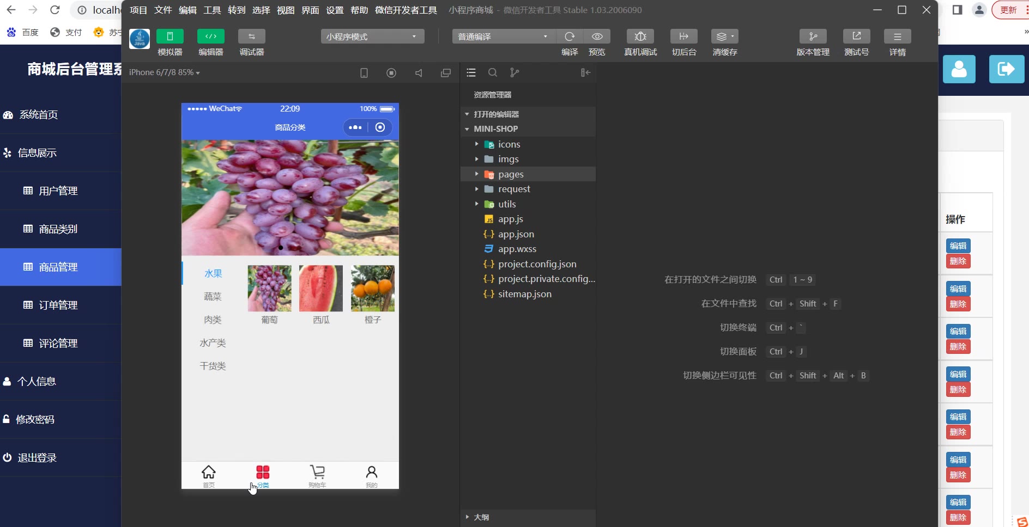Screen dimensions: 1029x527
Task: Click the 编译 compile refresh icon
Action: pyautogui.click(x=570, y=36)
